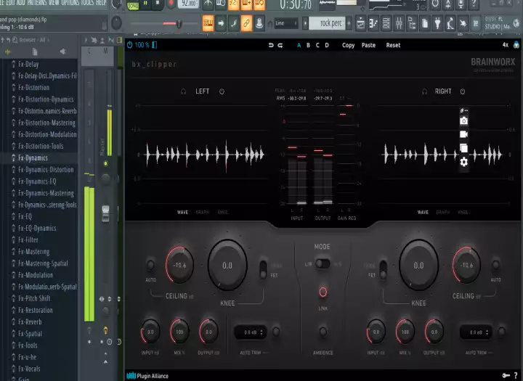Click the stacked-pages copy icon in floating toolbar
This screenshot has width=523, height=381.
[463, 148]
